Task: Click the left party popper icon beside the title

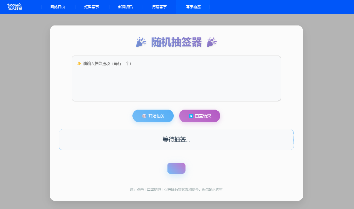Action: tap(141, 42)
